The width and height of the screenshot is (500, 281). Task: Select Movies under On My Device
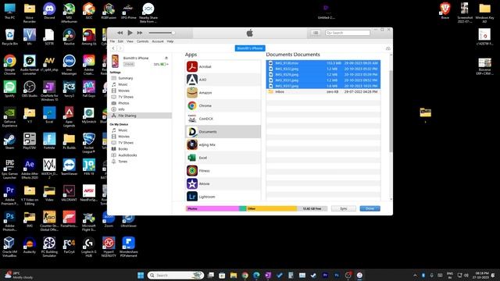coord(123,137)
